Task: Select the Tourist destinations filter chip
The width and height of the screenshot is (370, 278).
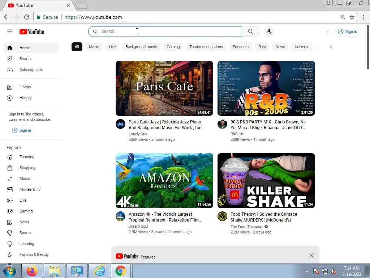Action: 206,47
